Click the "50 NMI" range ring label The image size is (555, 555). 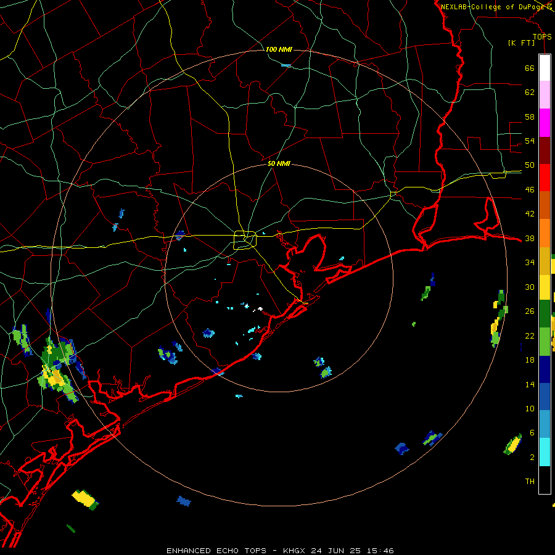279,163
